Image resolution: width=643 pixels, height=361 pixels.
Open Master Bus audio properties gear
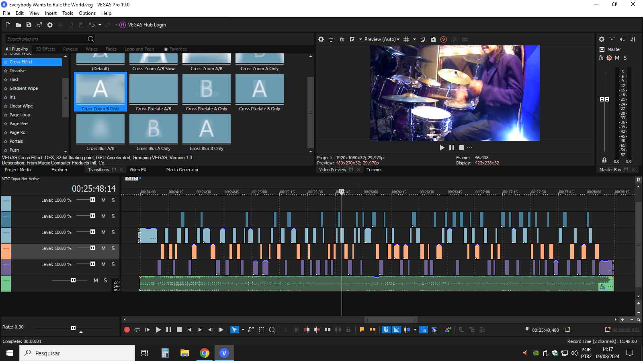coord(602,39)
